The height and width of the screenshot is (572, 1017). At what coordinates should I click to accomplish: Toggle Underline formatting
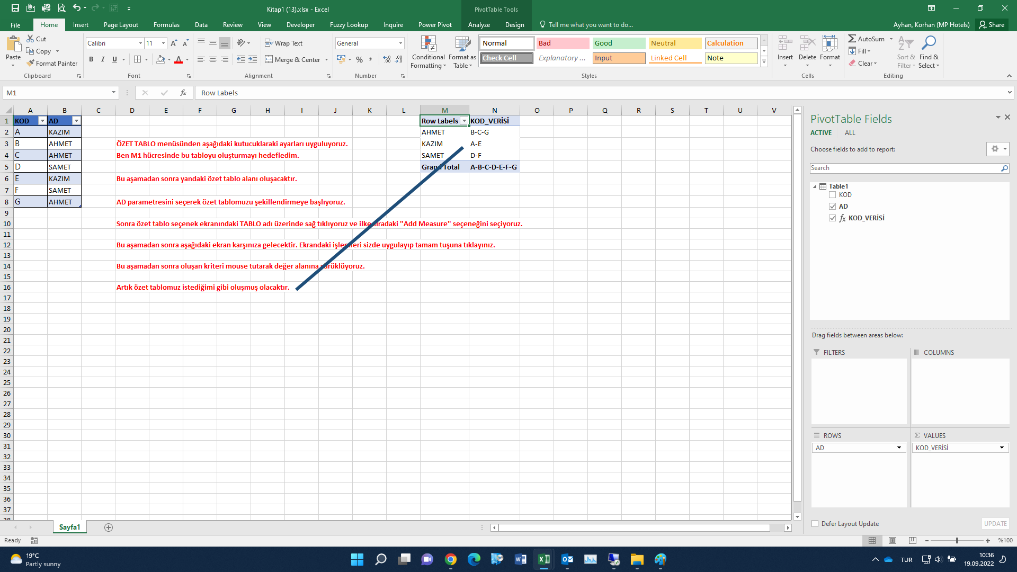coord(114,59)
